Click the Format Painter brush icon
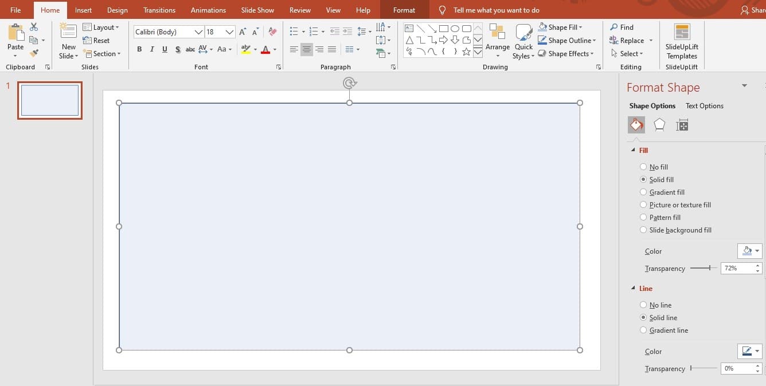The image size is (766, 386). pos(34,53)
